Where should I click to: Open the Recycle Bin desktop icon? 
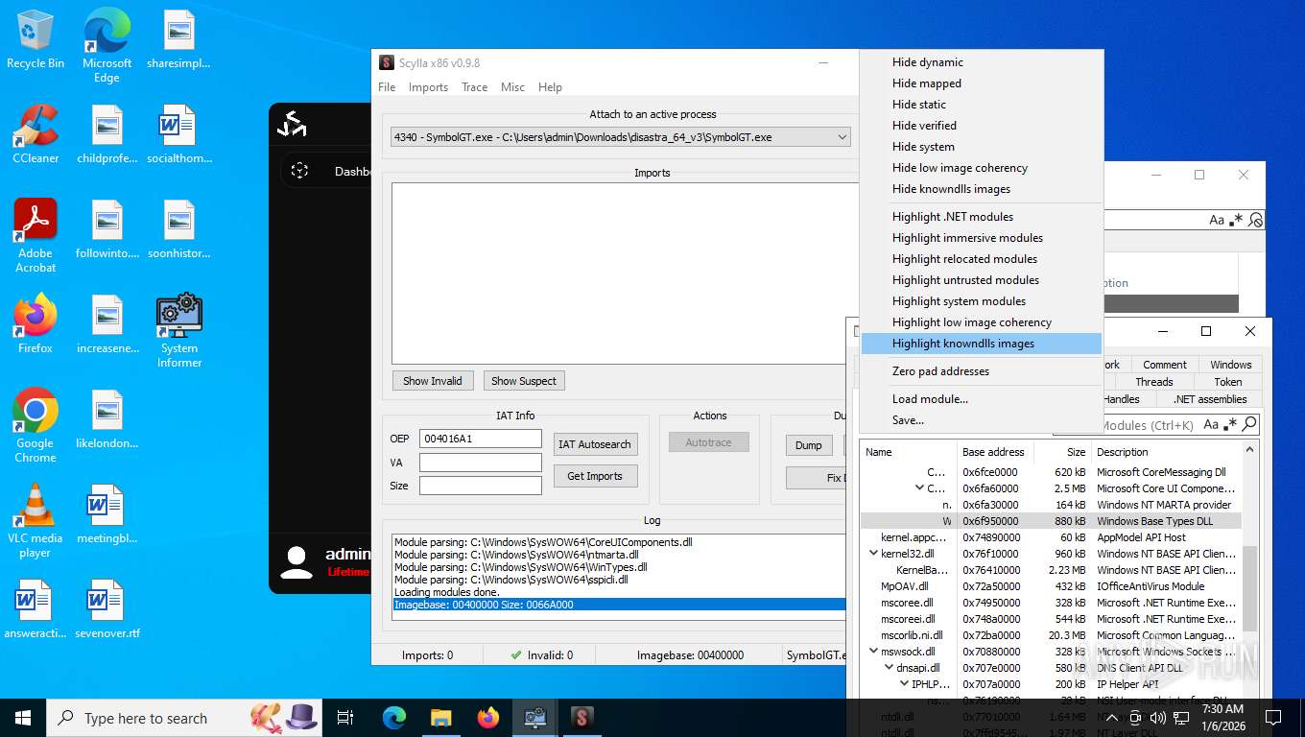(x=36, y=40)
